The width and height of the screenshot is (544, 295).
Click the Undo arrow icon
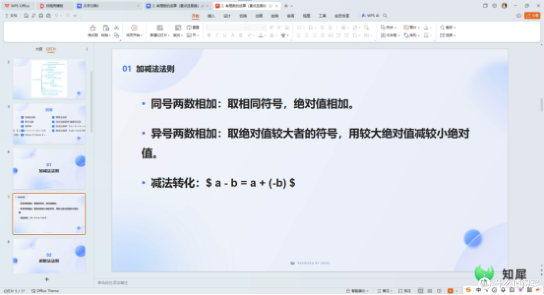(56, 16)
